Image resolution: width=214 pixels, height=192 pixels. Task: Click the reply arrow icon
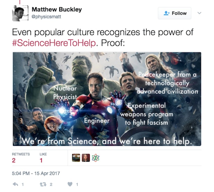click(x=15, y=184)
